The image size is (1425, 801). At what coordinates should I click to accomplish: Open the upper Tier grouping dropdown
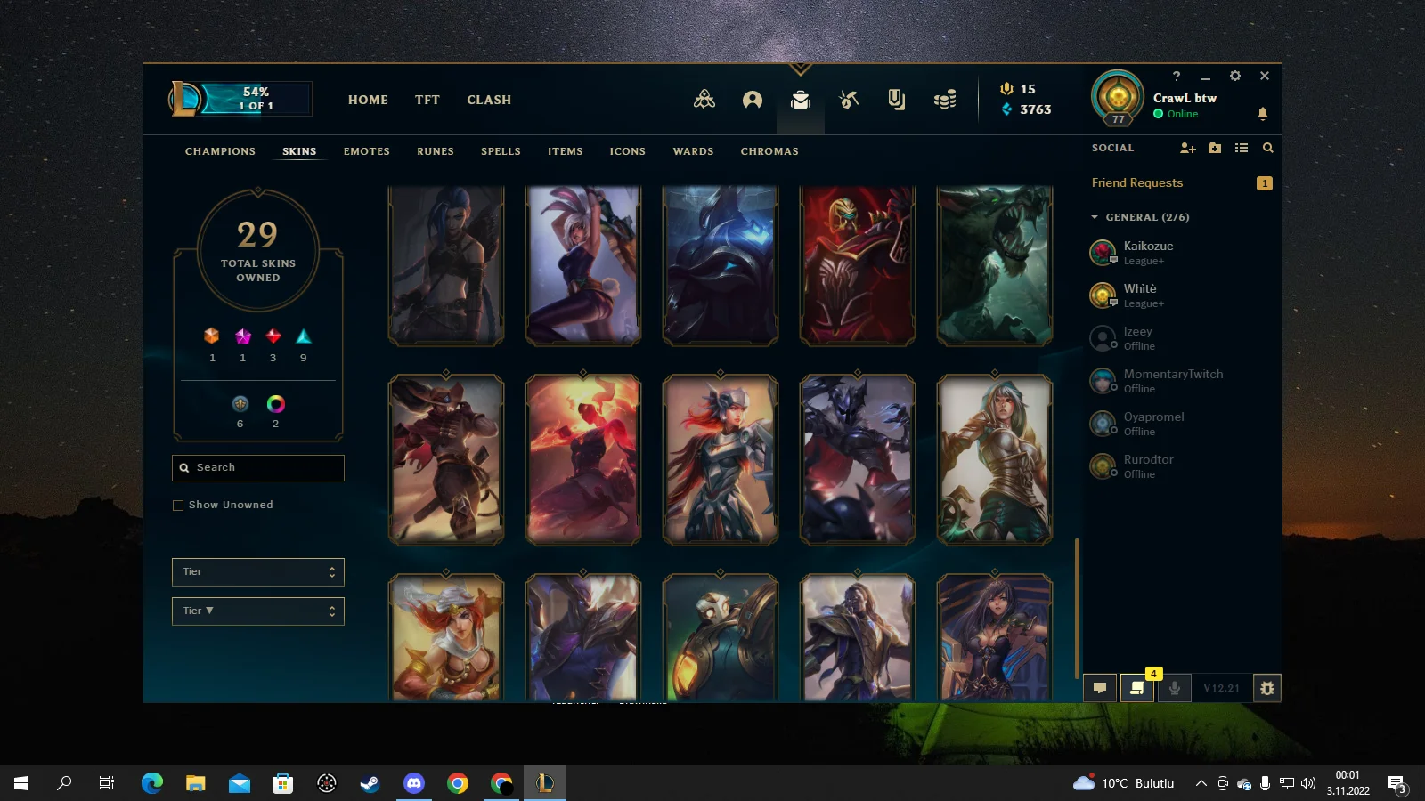(257, 572)
